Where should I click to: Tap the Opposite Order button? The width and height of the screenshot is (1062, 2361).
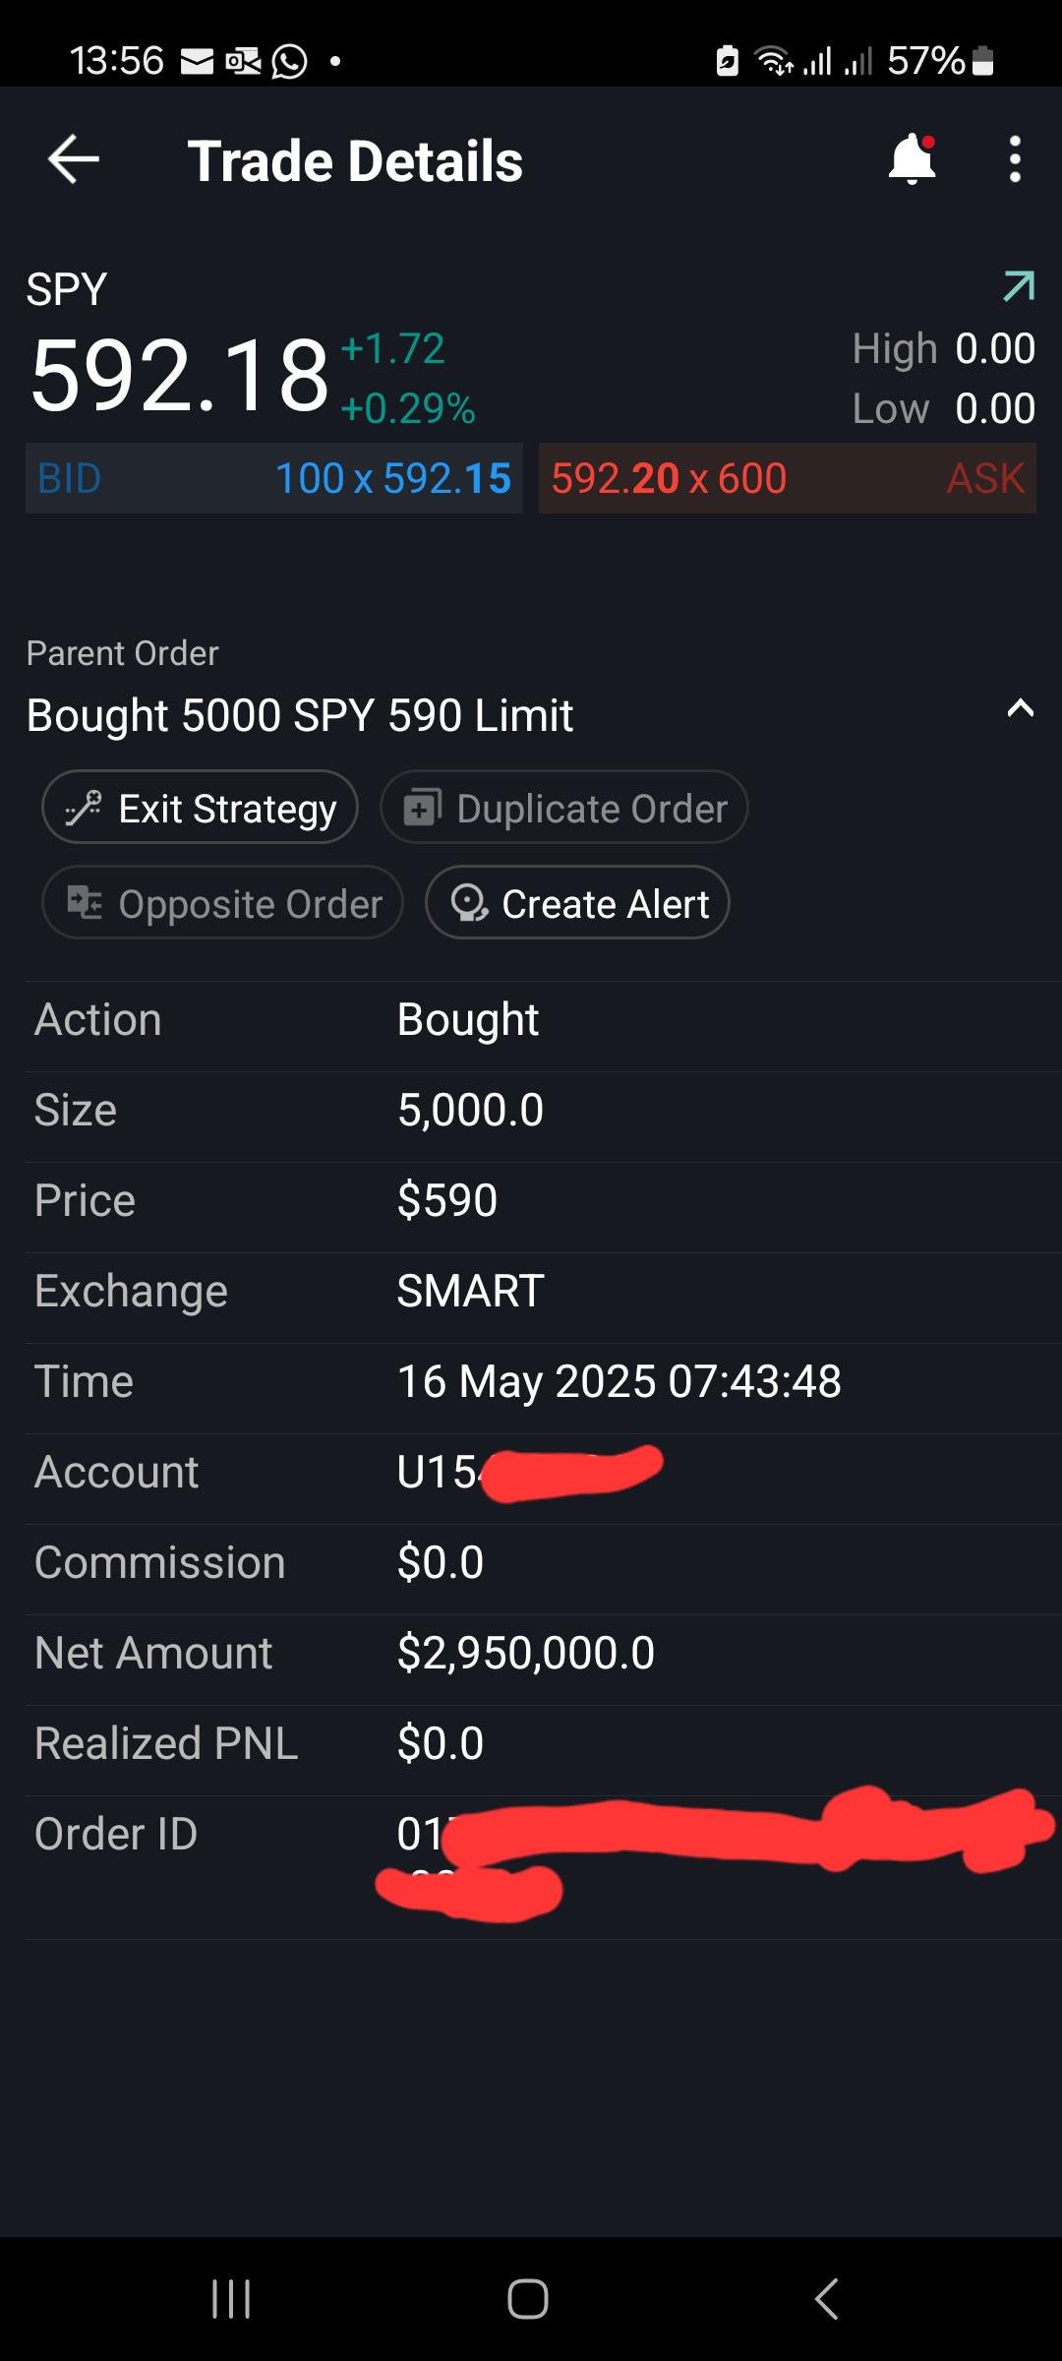[x=223, y=903]
